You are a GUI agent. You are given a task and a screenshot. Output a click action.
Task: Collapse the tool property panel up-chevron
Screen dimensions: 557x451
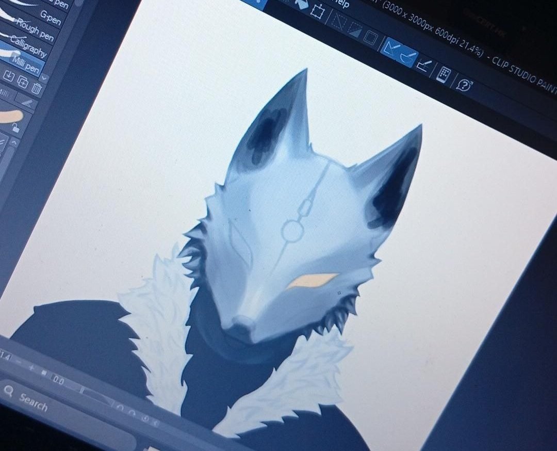[x=14, y=142]
